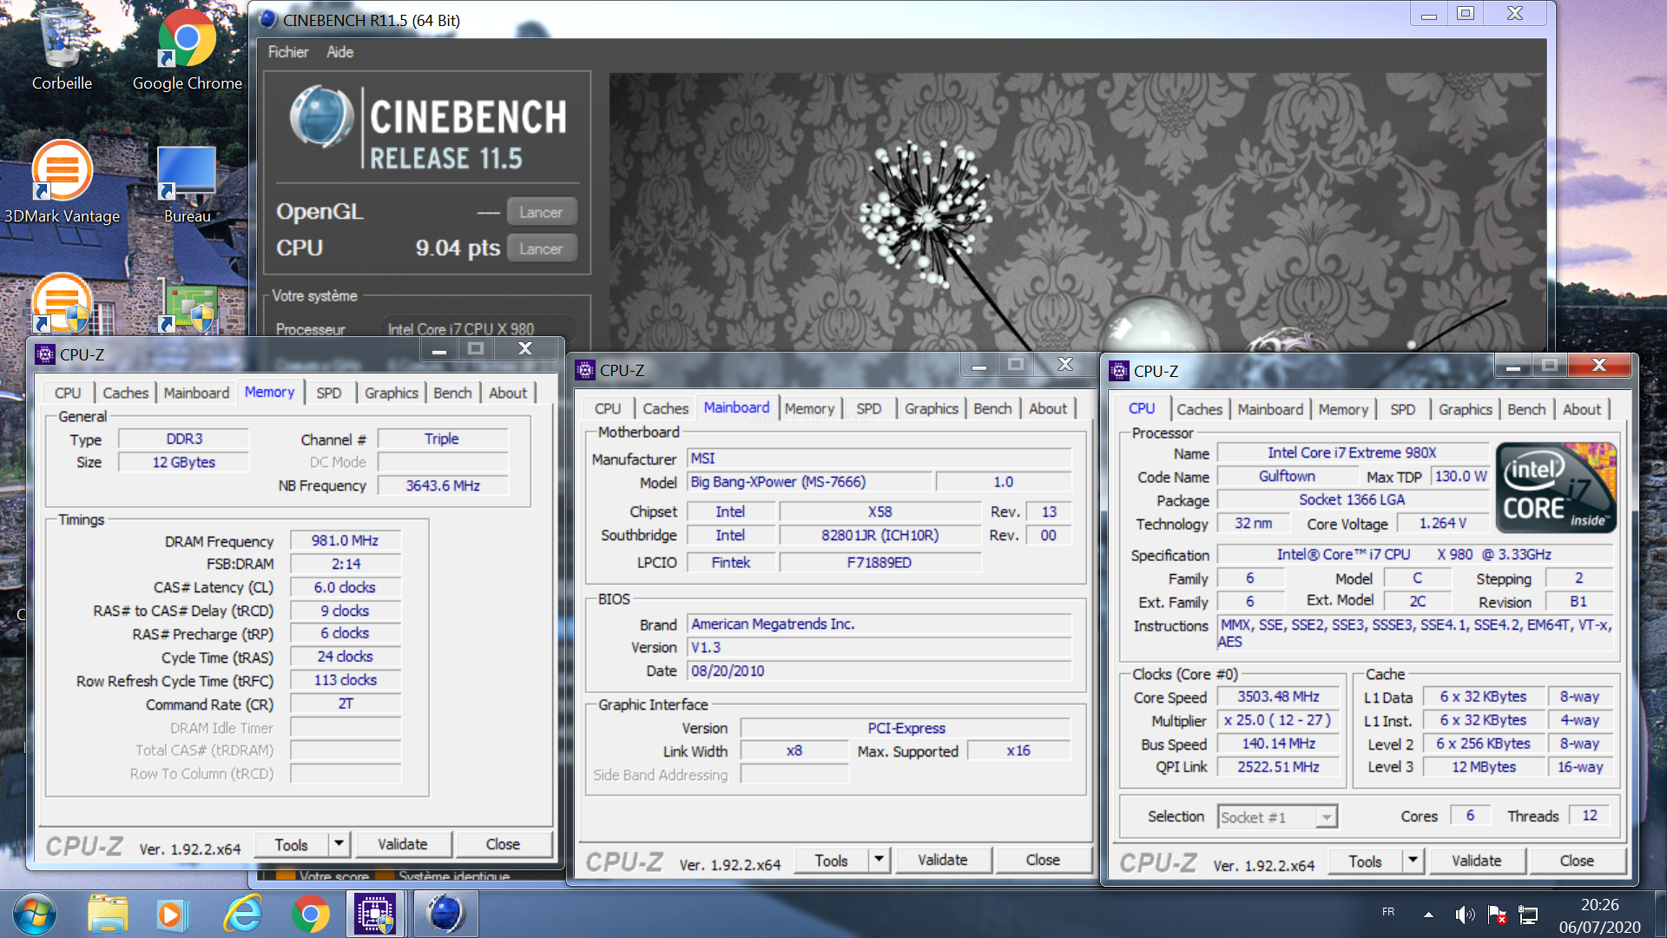Select CPU tab in Mainboard window

coord(607,408)
